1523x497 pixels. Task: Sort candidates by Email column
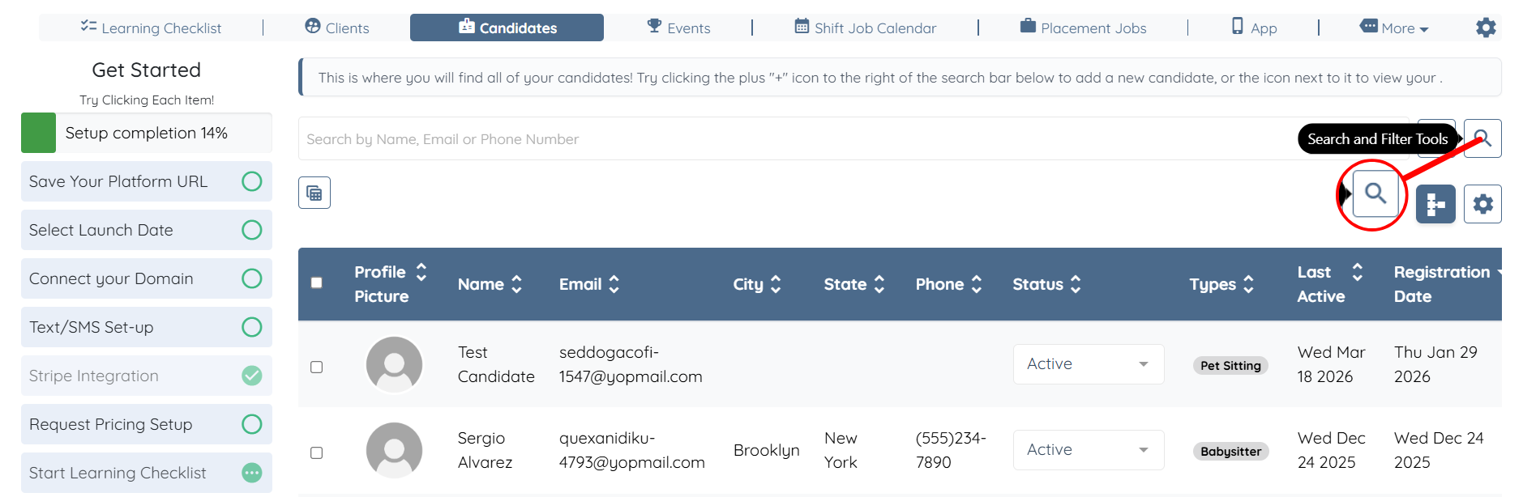point(614,284)
